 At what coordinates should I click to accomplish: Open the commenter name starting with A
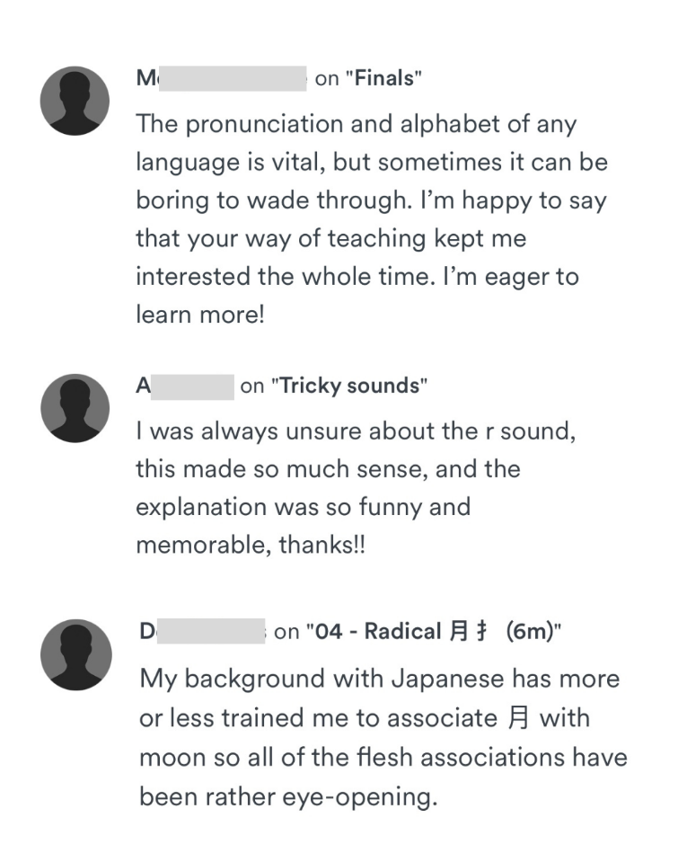(x=184, y=387)
